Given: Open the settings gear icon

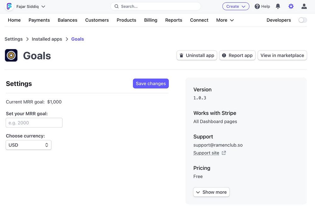Looking at the screenshot, I should [x=291, y=6].
